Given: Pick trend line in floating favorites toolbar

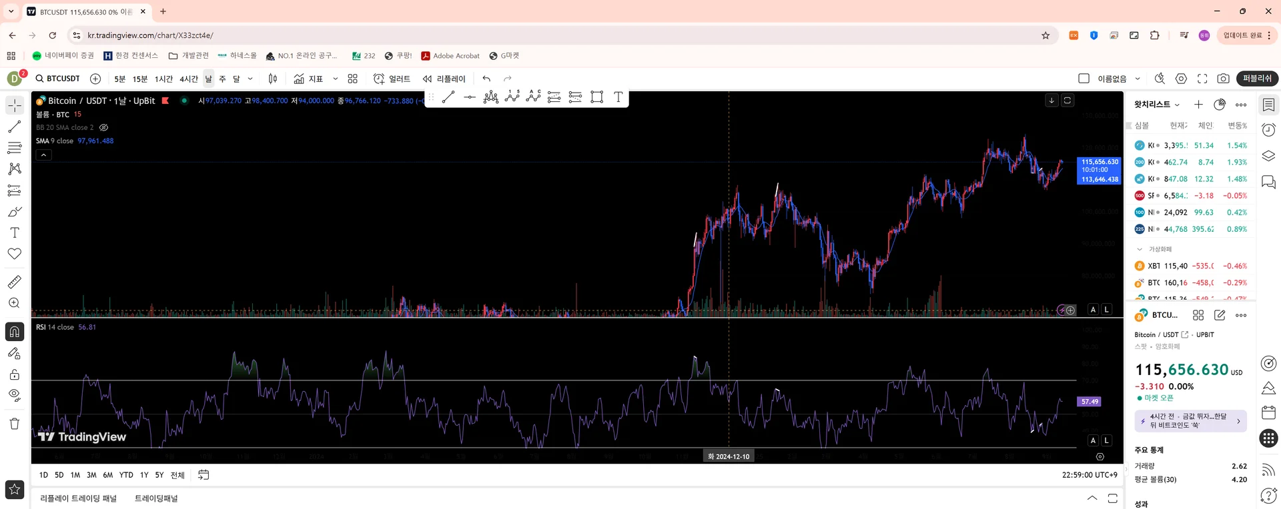Looking at the screenshot, I should 448,97.
